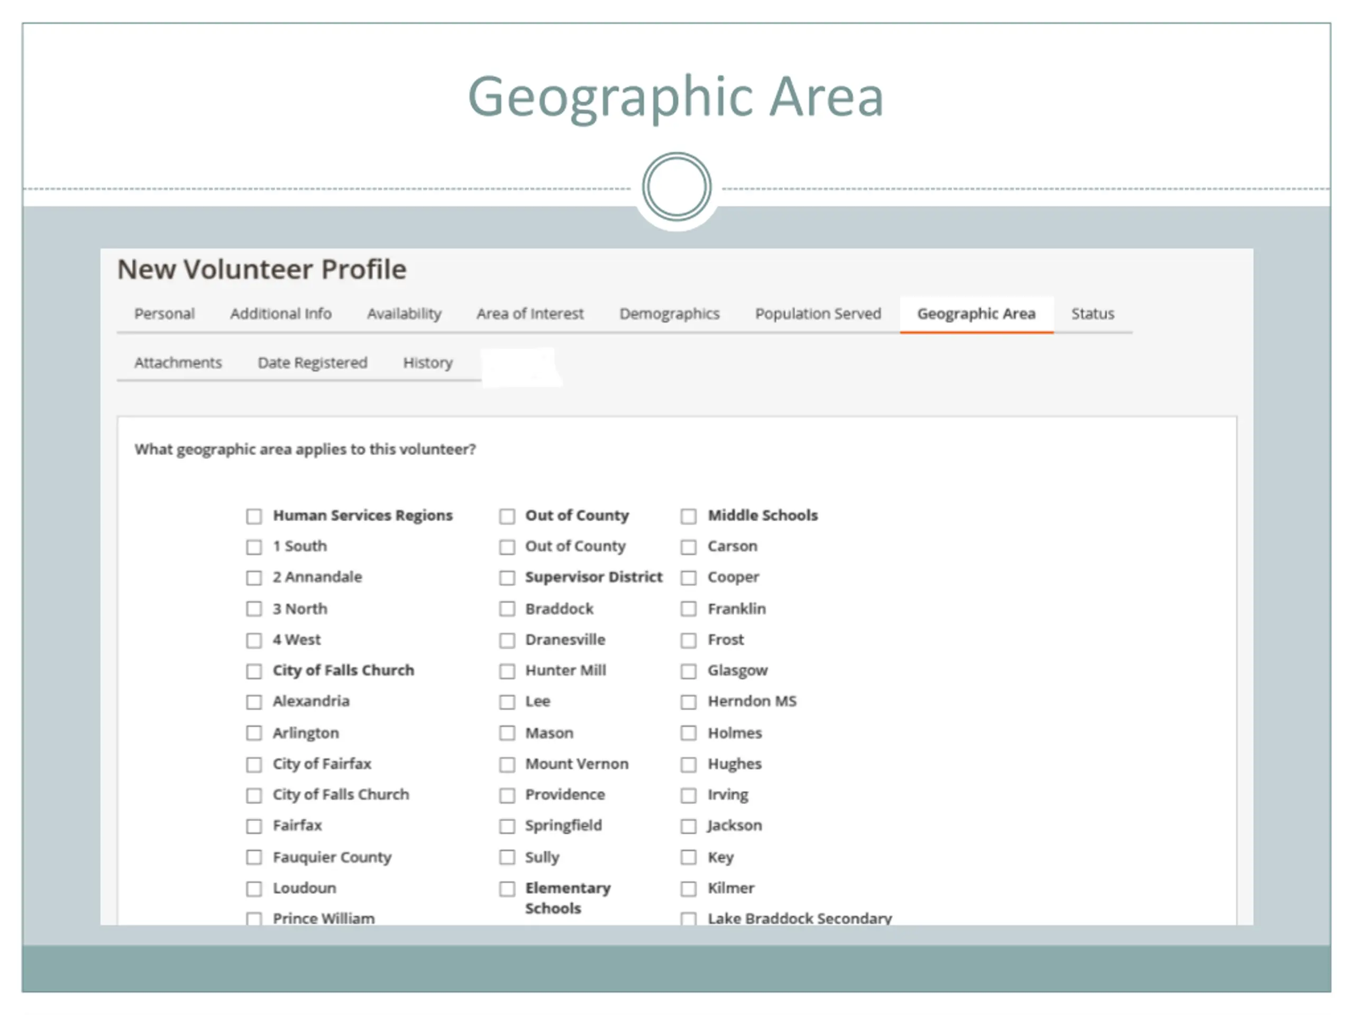Enable the Supervisor District checkbox

[507, 578]
